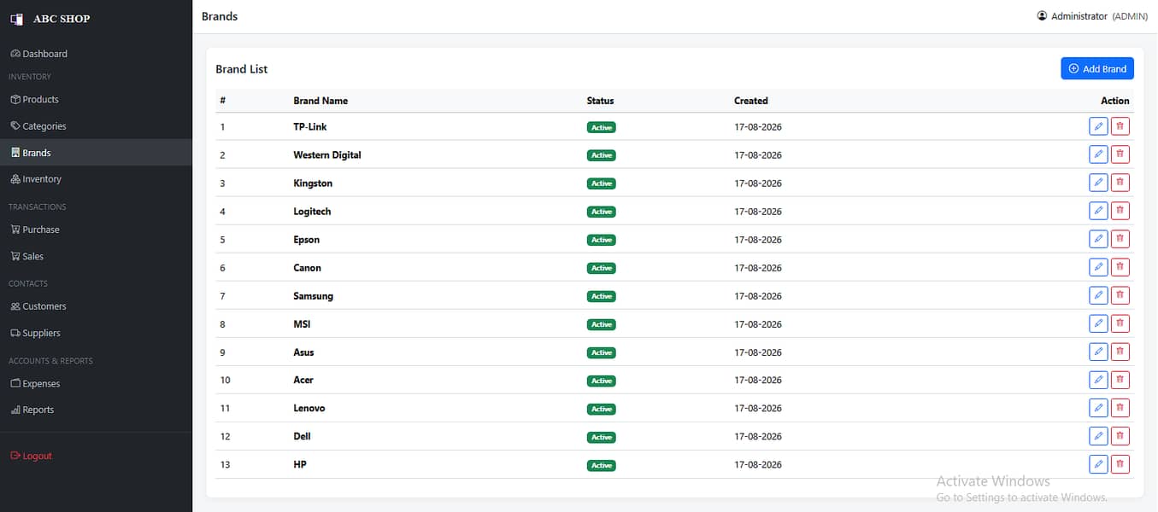This screenshot has width=1158, height=512.
Task: Select Brands in the sidebar
Action: tap(96, 153)
